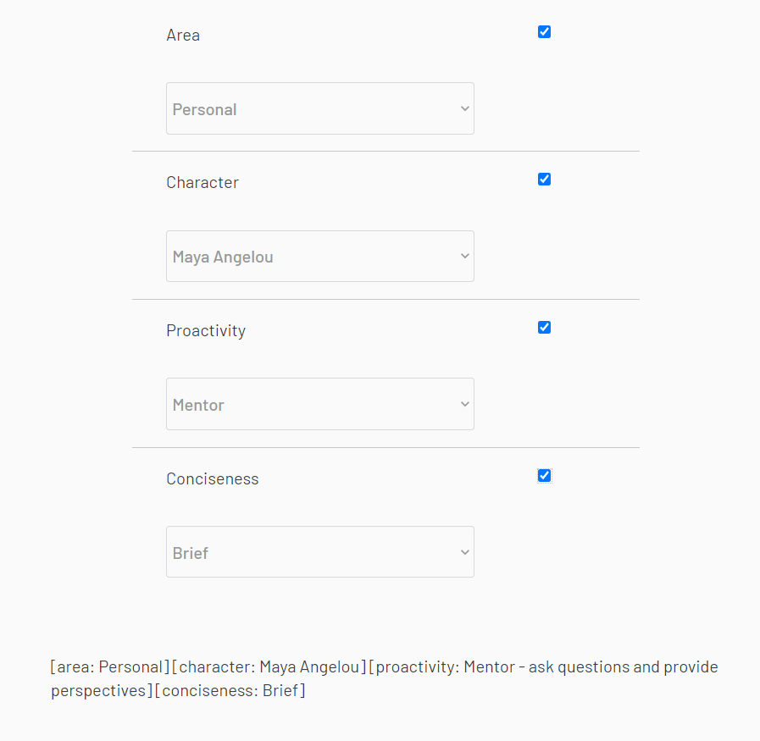This screenshot has height=741, width=760.
Task: Open the Proactivity dropdown showing Mentor
Action: pos(320,404)
